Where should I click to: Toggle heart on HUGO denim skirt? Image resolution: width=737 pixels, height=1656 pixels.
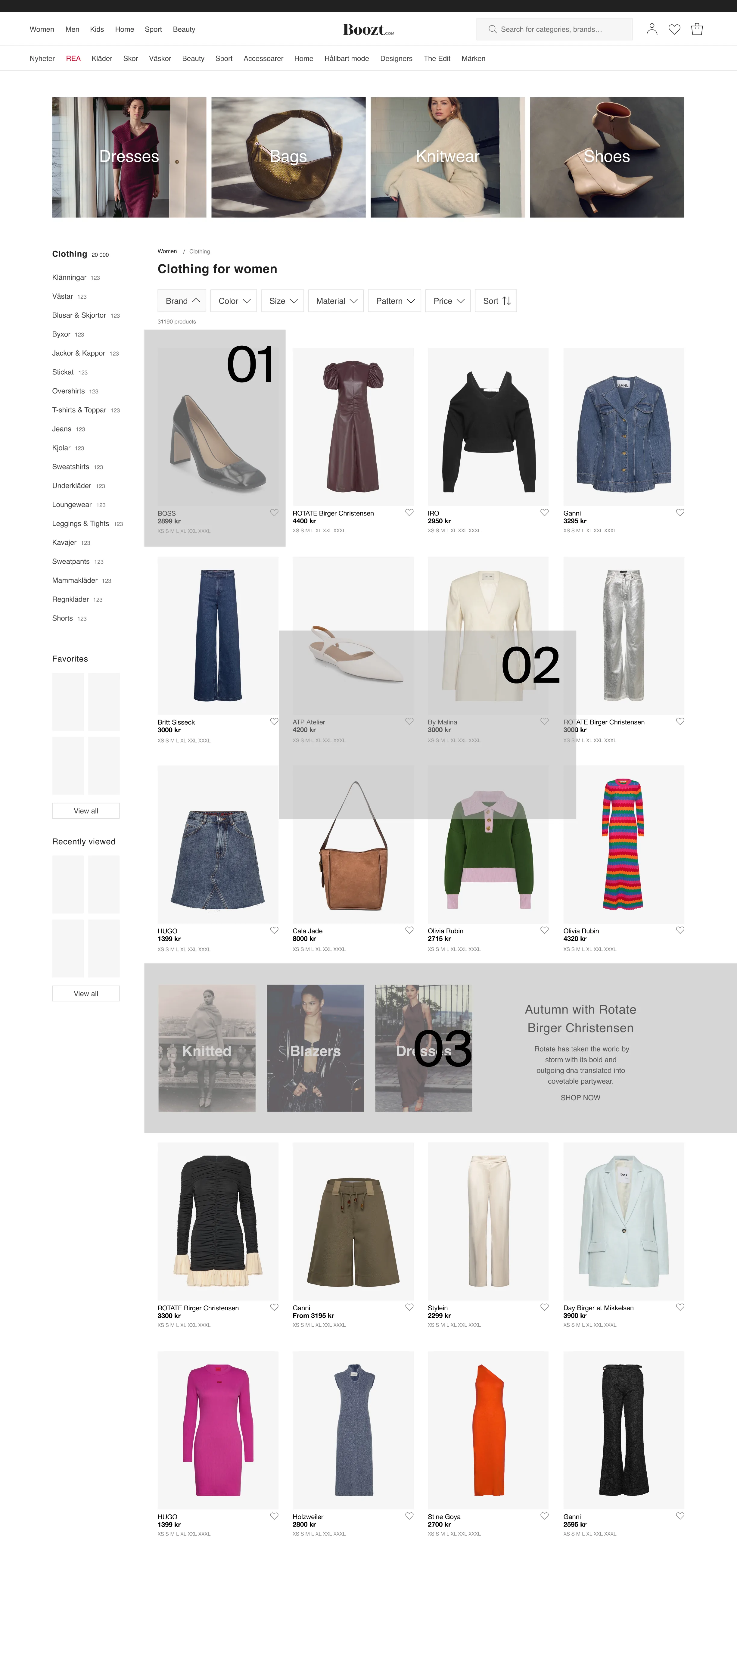pyautogui.click(x=274, y=930)
